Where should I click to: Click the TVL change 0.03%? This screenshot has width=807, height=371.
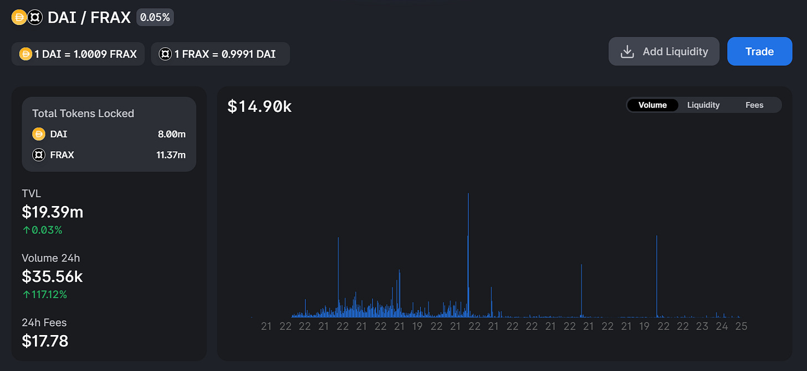click(42, 230)
